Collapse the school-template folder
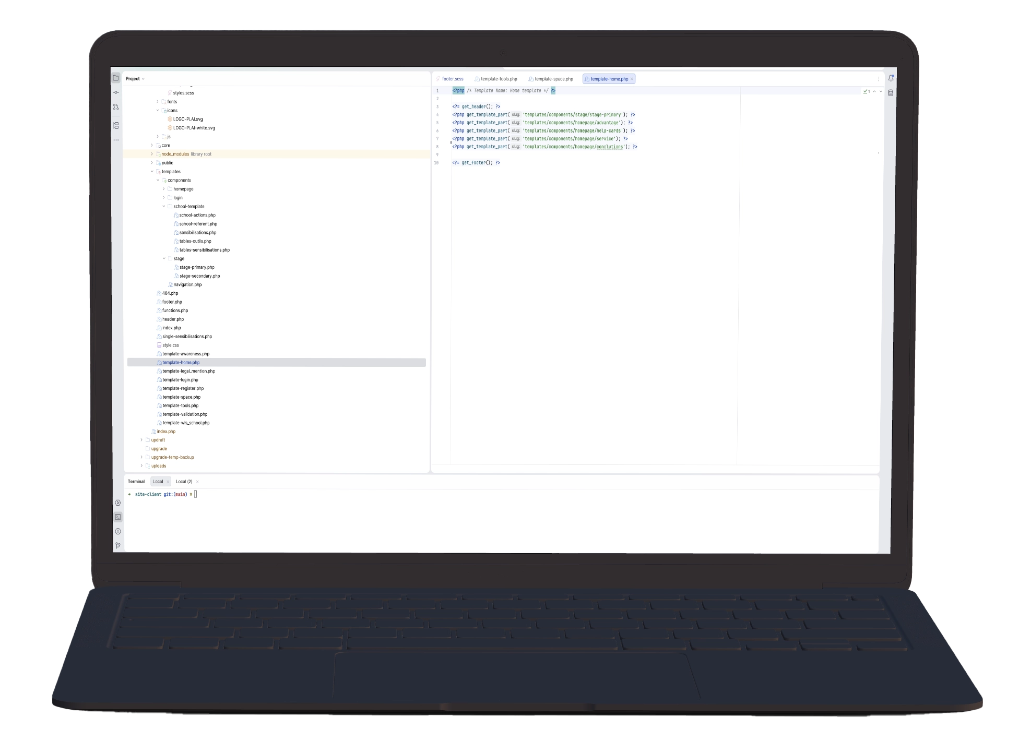Image resolution: width=1019 pixels, height=741 pixels. 164,206
